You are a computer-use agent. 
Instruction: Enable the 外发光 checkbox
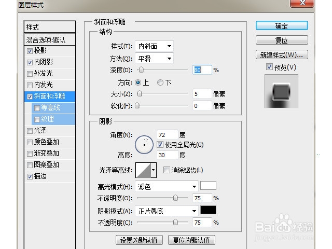[30, 74]
